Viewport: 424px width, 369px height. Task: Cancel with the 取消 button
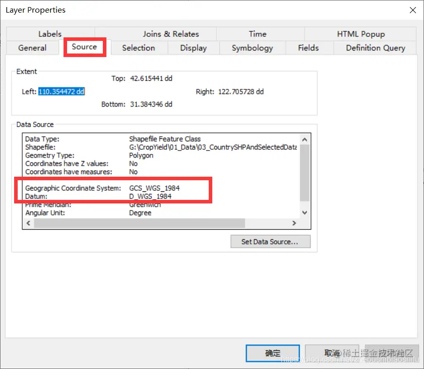click(332, 353)
